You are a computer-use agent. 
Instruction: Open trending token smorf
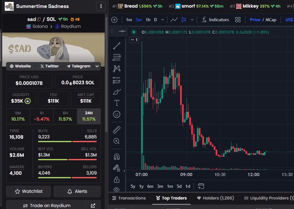click(196, 6)
